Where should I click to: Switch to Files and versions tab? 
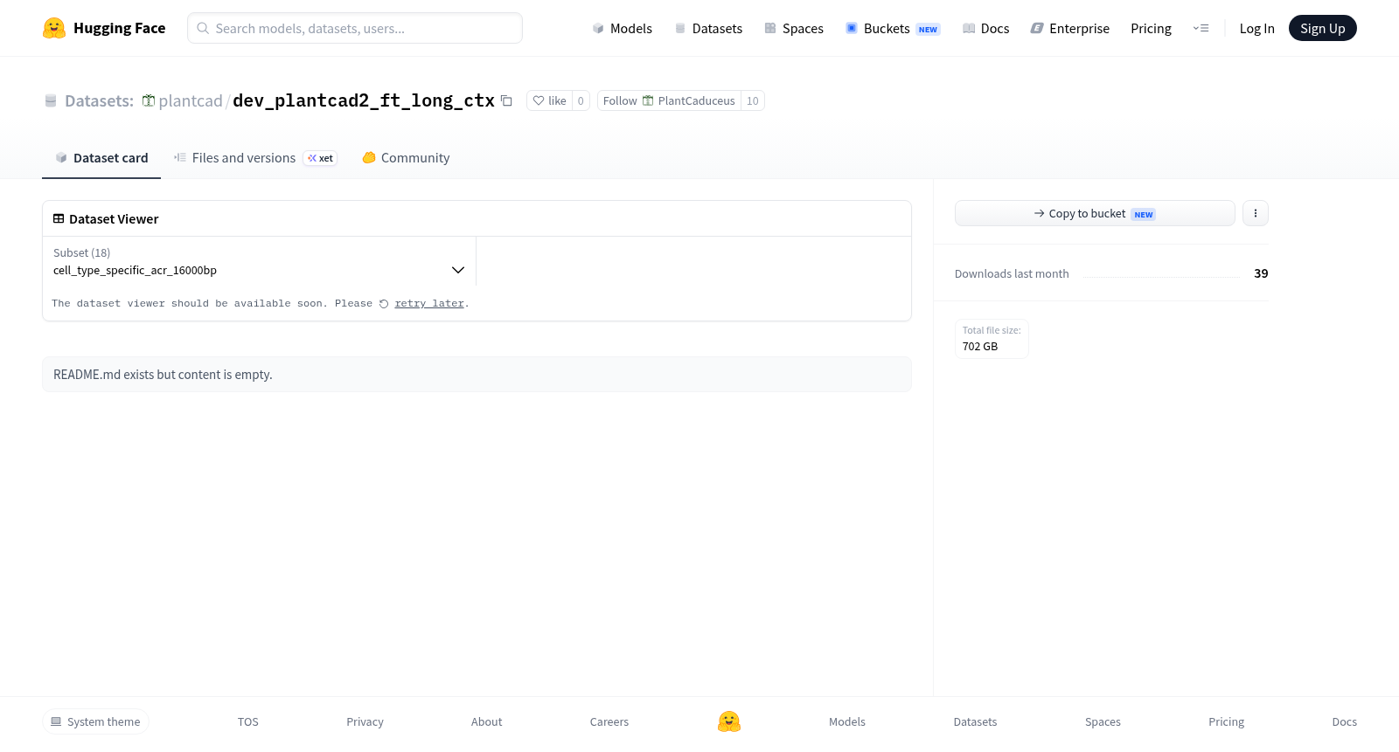(x=255, y=158)
